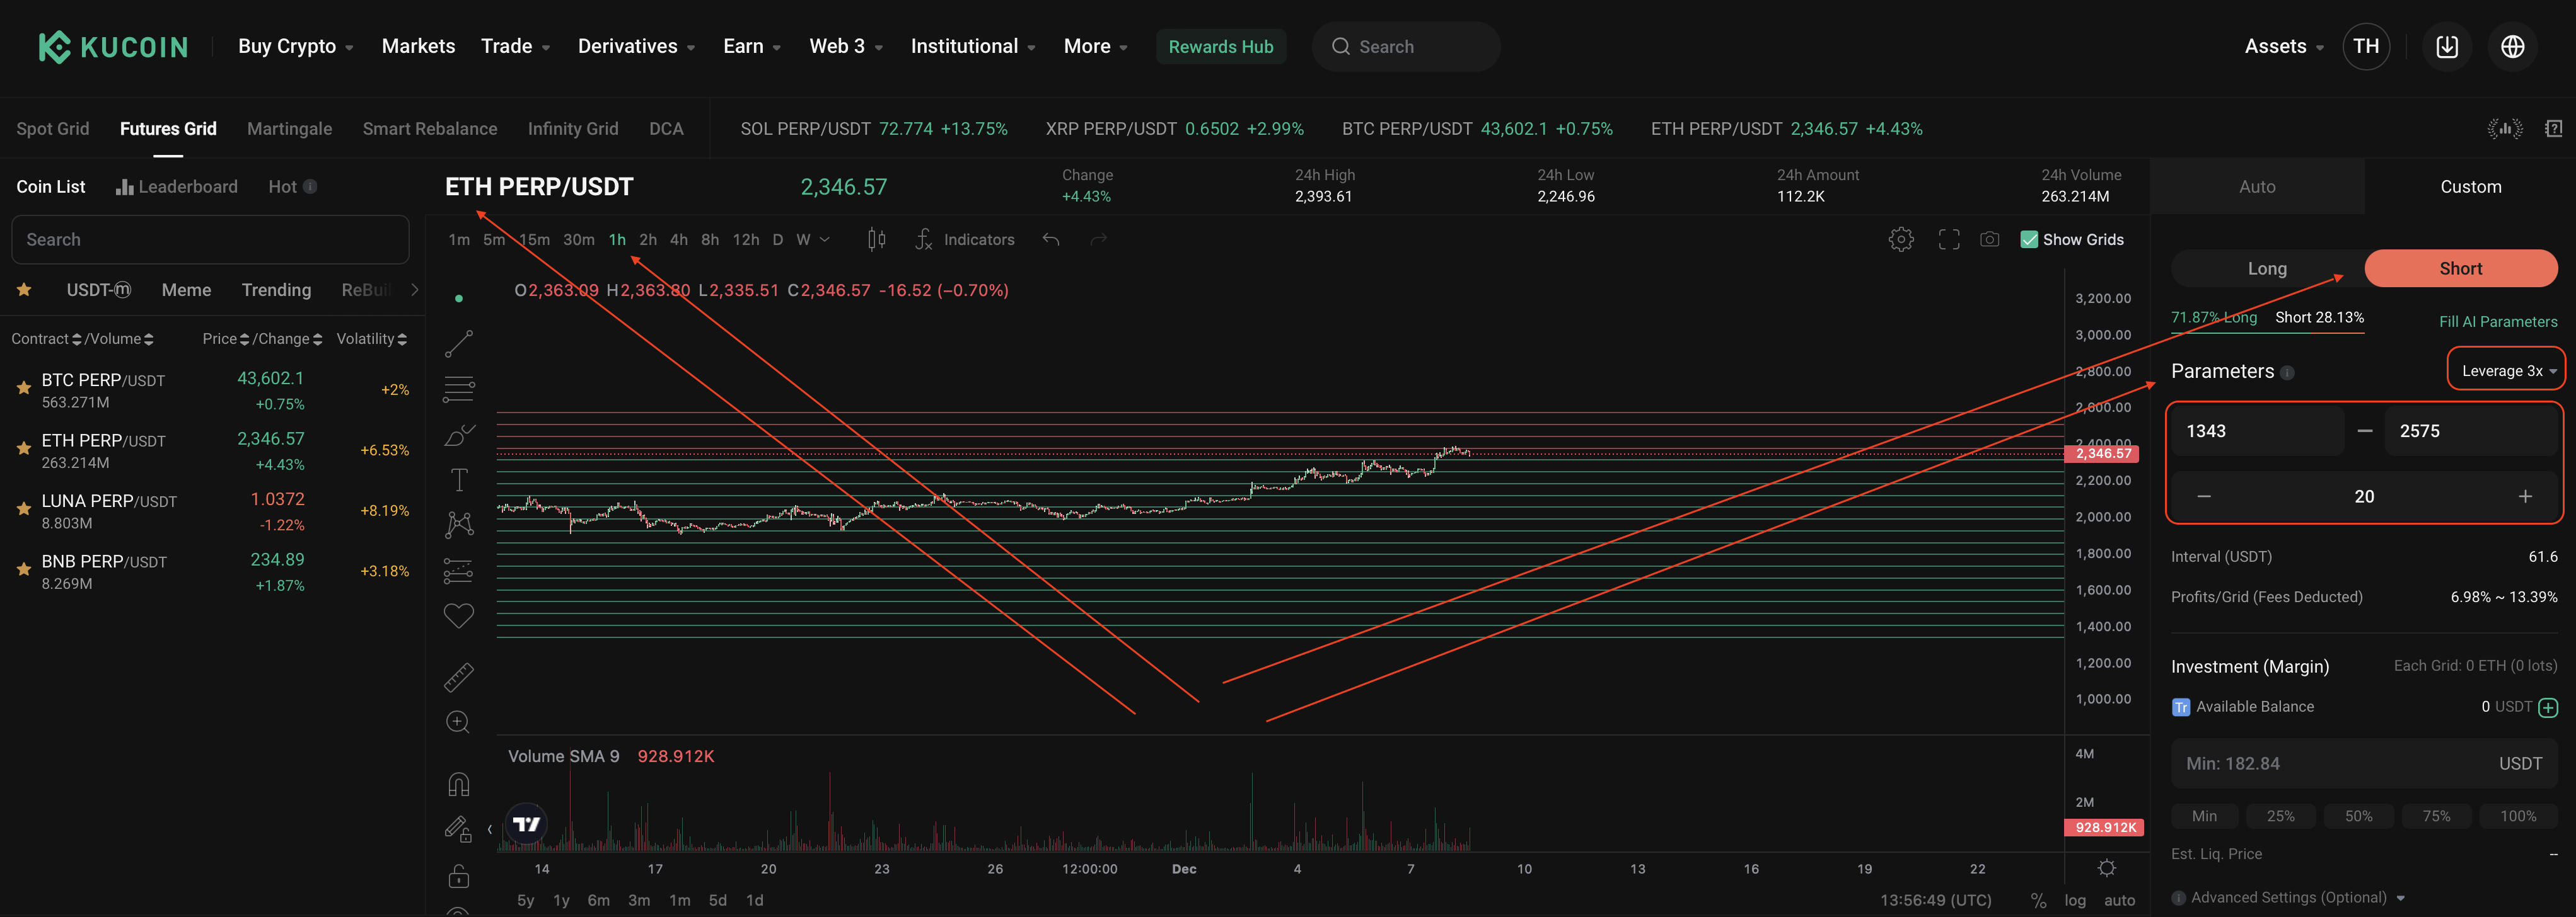The image size is (2576, 917).
Task: Set investment to 50% button
Action: click(x=2358, y=816)
